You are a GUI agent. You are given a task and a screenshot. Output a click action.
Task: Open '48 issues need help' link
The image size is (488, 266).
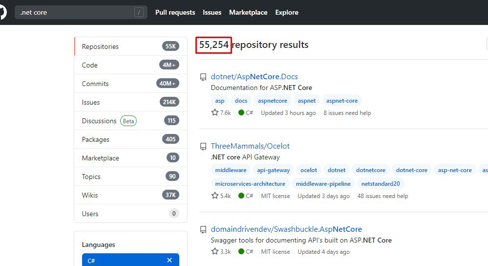382,196
